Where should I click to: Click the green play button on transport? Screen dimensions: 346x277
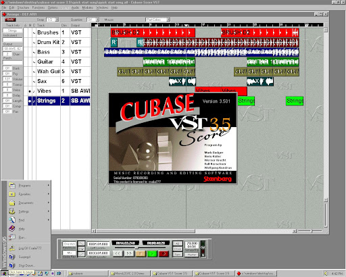152,253
